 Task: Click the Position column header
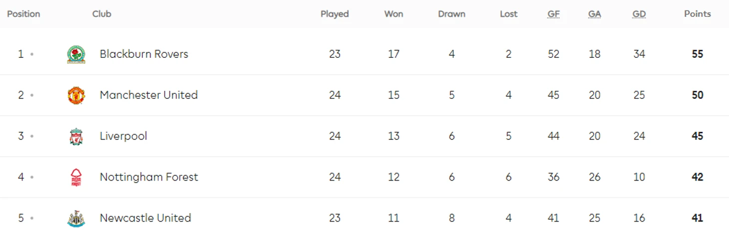[23, 14]
